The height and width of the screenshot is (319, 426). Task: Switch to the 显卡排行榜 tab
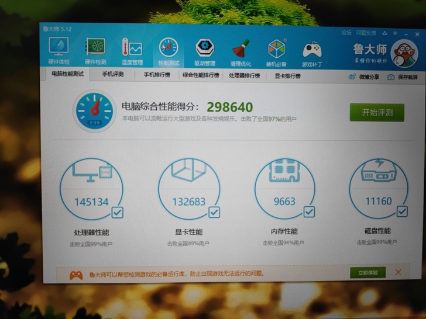tap(287, 76)
